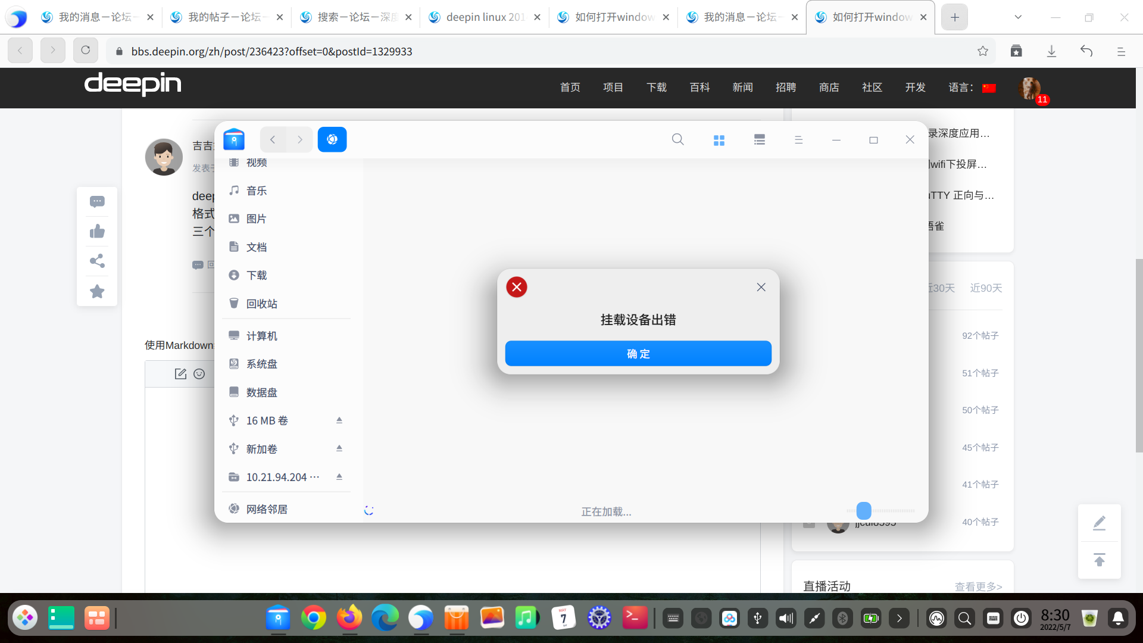Eject the 16 MB 卷 volume
Viewport: 1143px width, 643px height.
click(339, 420)
